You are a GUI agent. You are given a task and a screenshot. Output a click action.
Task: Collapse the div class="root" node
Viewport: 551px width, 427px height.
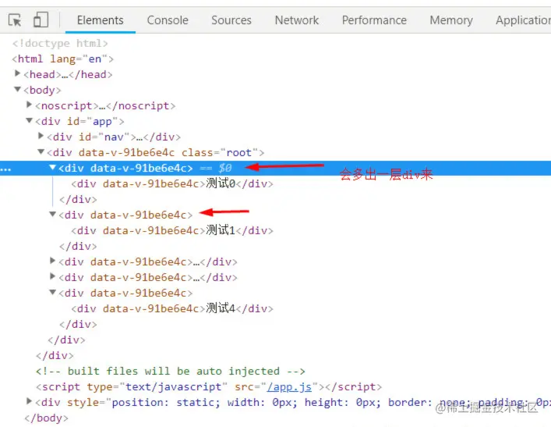click(x=41, y=151)
